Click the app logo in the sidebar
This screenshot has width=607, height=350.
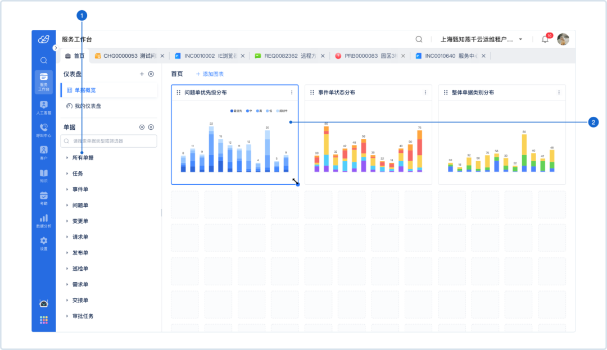[x=44, y=39]
